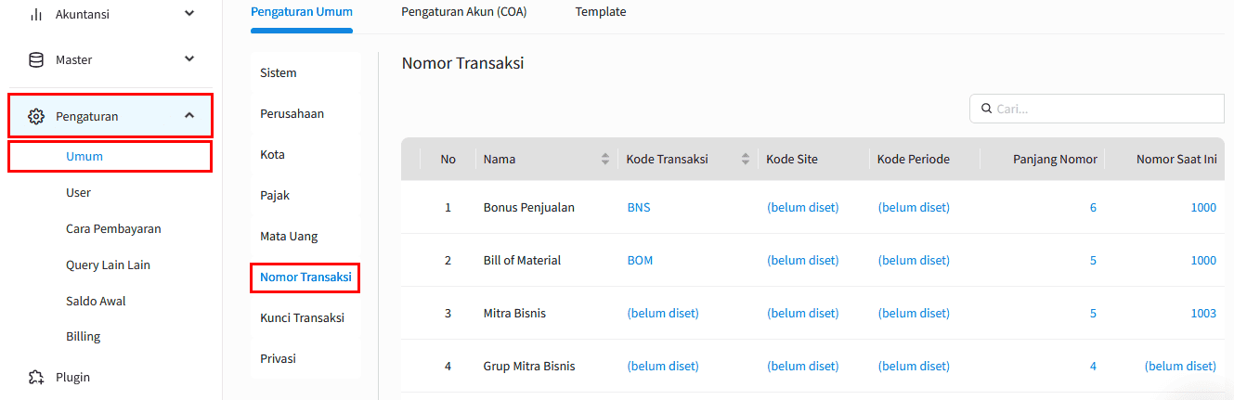Click the Akuntansi bar chart icon
Image resolution: width=1234 pixels, height=400 pixels.
(x=36, y=14)
